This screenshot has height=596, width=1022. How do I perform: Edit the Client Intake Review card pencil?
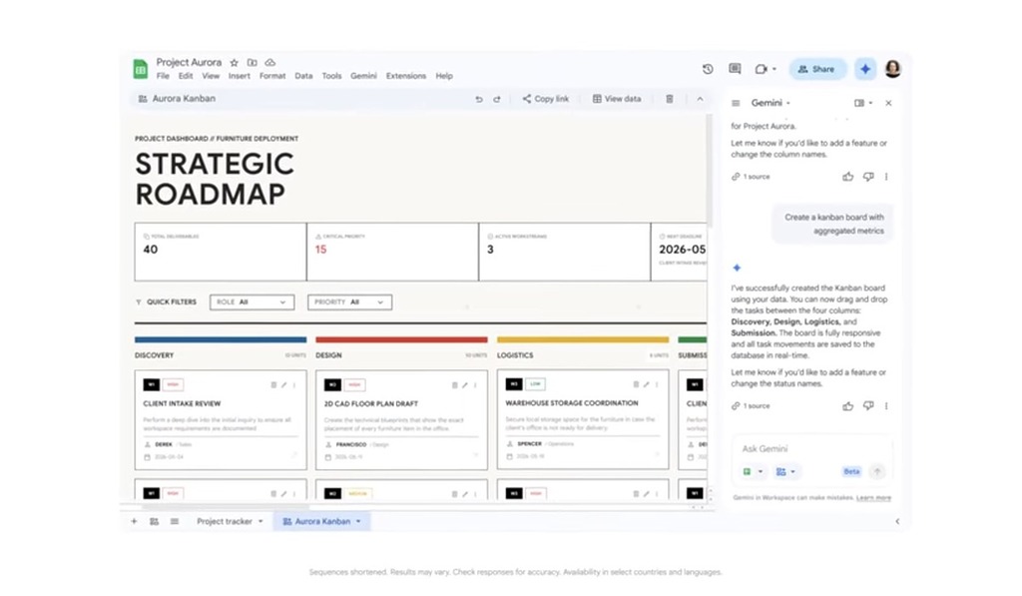(x=283, y=384)
